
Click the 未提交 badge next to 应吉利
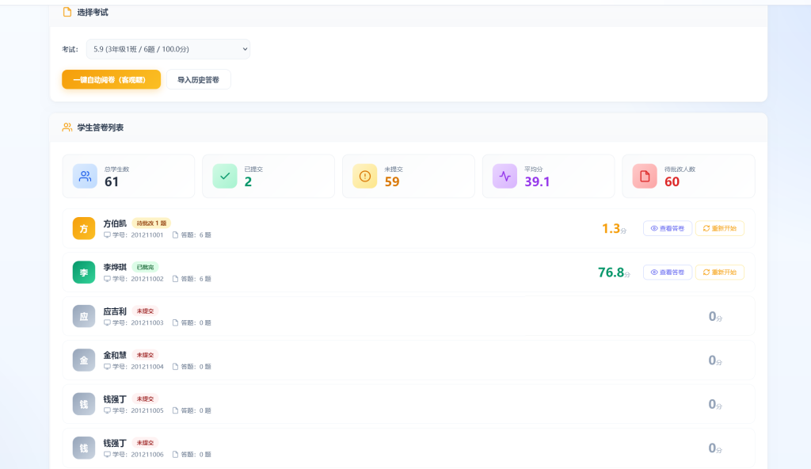click(x=146, y=311)
